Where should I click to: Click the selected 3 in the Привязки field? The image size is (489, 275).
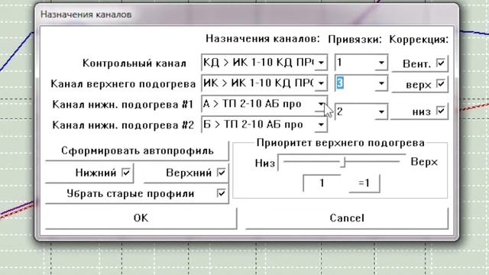pos(339,83)
